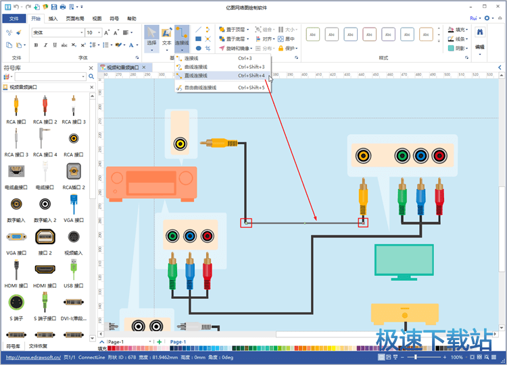Click the search magnifier in symbol library
The height and width of the screenshot is (365, 507).
[x=91, y=77]
